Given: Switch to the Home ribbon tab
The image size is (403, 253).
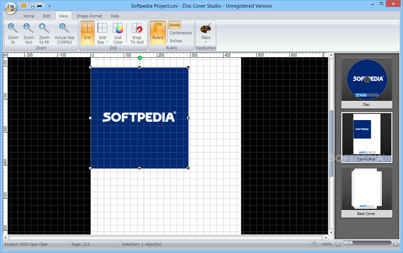Looking at the screenshot, I should tap(29, 16).
